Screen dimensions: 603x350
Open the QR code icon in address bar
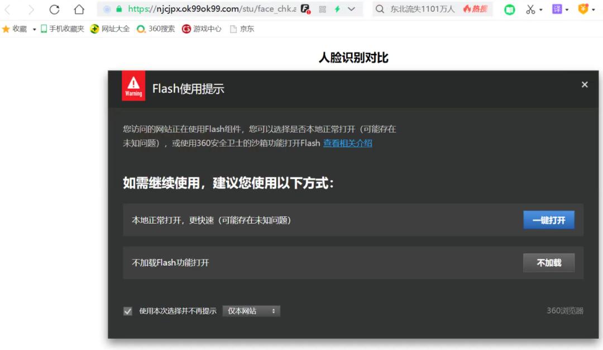pos(322,10)
